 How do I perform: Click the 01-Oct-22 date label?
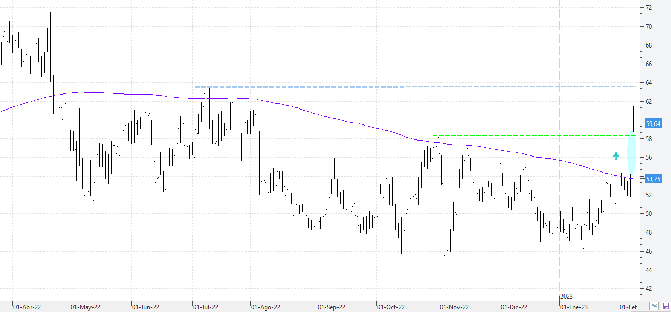(391, 307)
